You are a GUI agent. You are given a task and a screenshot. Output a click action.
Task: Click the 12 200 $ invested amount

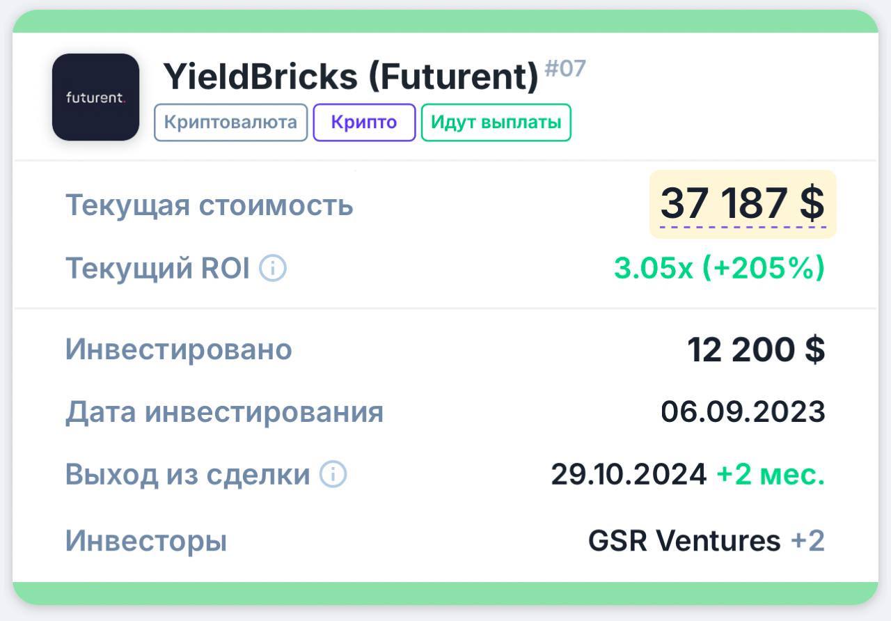pos(756,349)
